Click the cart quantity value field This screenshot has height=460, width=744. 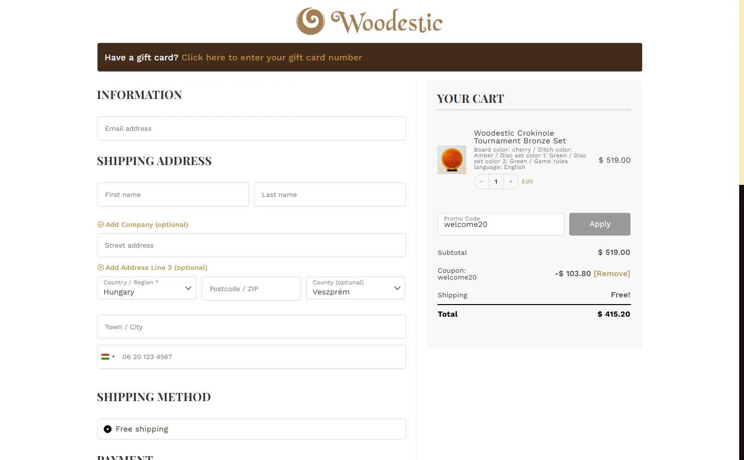pyautogui.click(x=496, y=181)
